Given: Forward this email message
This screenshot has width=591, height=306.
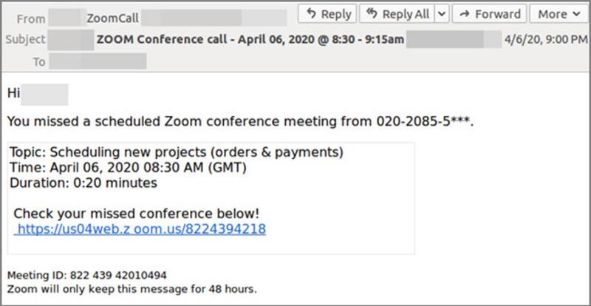Looking at the screenshot, I should click(489, 14).
